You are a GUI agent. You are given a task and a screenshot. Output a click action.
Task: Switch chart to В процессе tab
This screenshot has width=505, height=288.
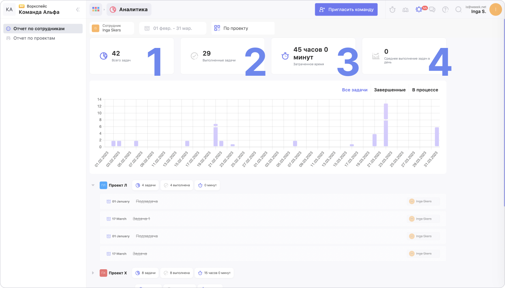pyautogui.click(x=425, y=90)
